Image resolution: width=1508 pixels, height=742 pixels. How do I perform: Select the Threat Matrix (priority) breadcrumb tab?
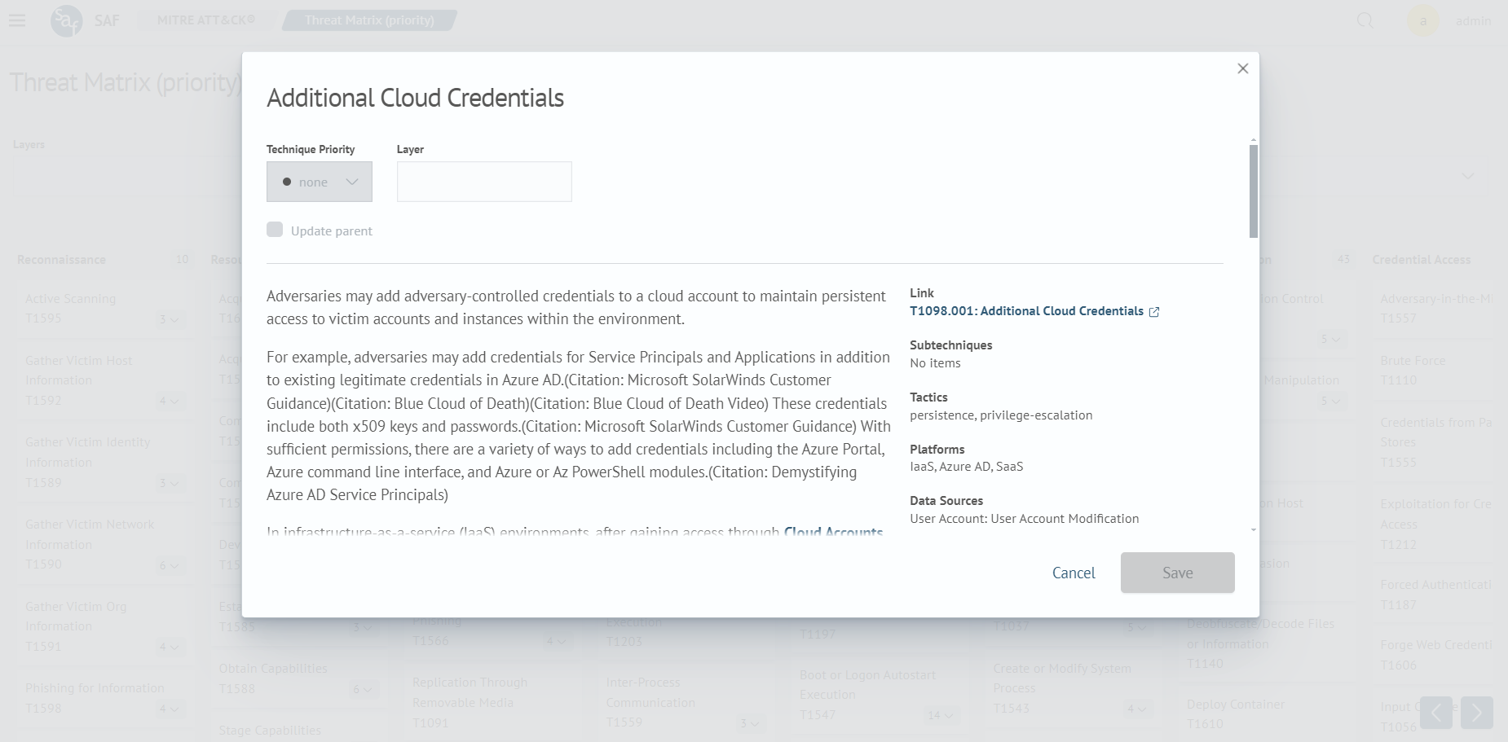click(x=369, y=20)
